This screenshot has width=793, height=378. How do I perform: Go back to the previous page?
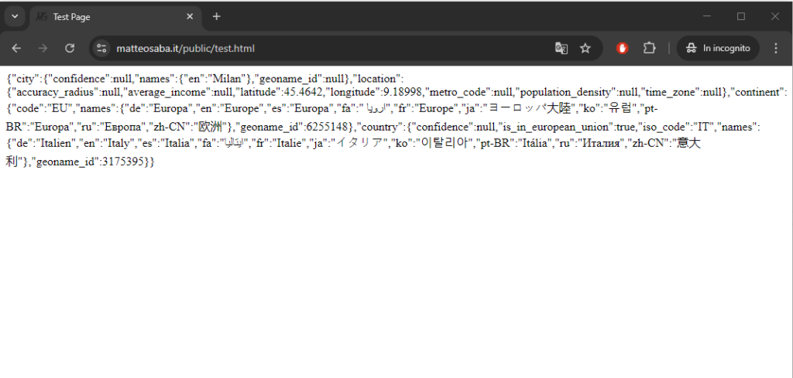click(x=17, y=49)
